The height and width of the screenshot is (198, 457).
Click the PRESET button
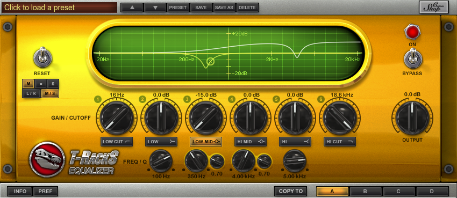(x=178, y=8)
